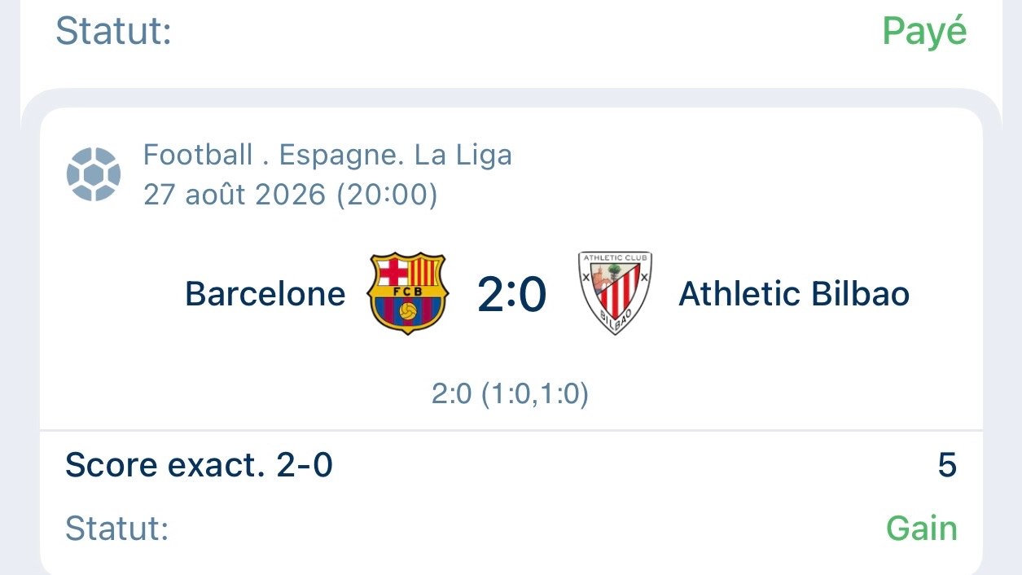The height and width of the screenshot is (575, 1022).
Task: Open the Football . Espagne. La Liga league label
Action: click(328, 155)
